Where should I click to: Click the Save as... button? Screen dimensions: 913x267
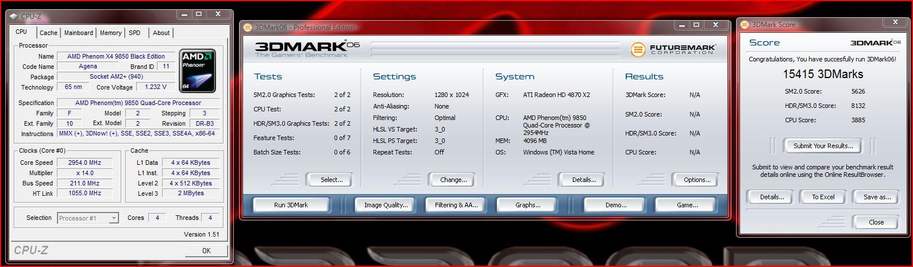pyautogui.click(x=877, y=197)
